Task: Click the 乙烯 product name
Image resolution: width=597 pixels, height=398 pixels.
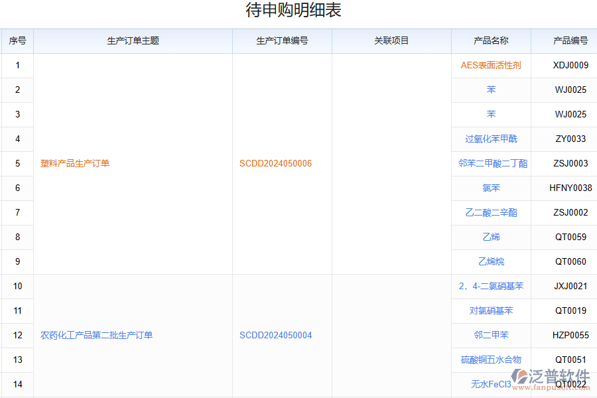Action: pos(491,237)
